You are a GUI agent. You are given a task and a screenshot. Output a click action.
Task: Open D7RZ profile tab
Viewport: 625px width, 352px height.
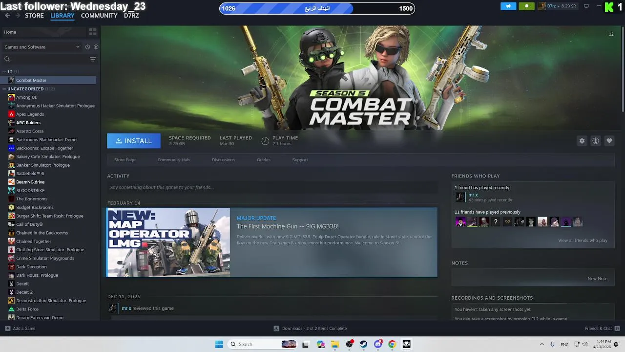[x=131, y=16]
